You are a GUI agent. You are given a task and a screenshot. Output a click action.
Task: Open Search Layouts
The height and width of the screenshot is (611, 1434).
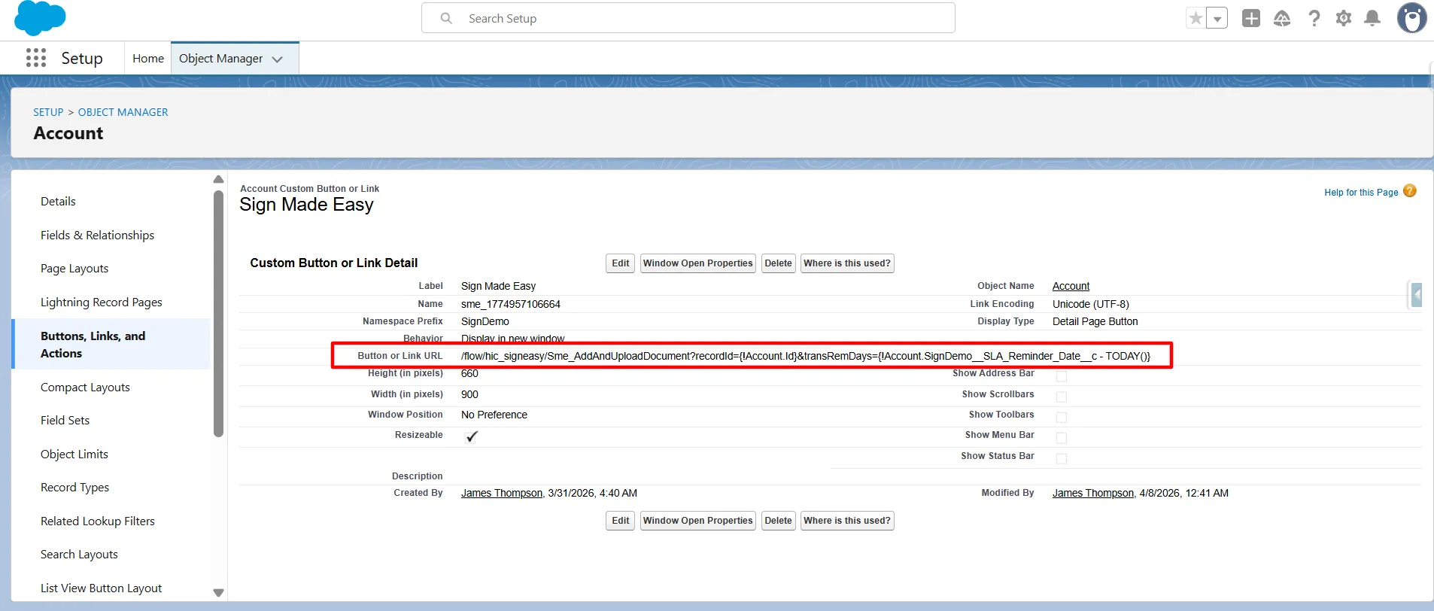coord(79,554)
